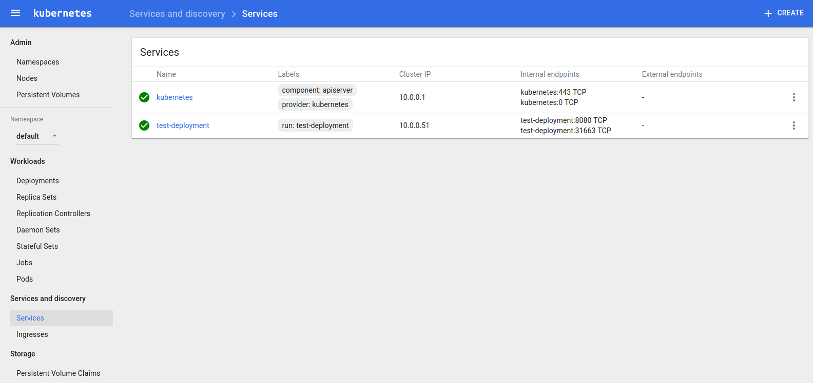Screen dimensions: 813x383
Task: Open Pods in sidebar
Action: click(x=25, y=279)
